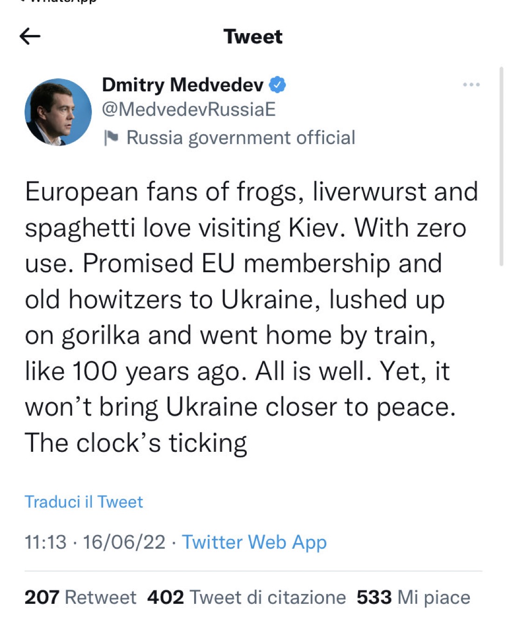Viewport: 507px width, 621px height.
Task: View the 207 Retweet list
Action: [80, 597]
